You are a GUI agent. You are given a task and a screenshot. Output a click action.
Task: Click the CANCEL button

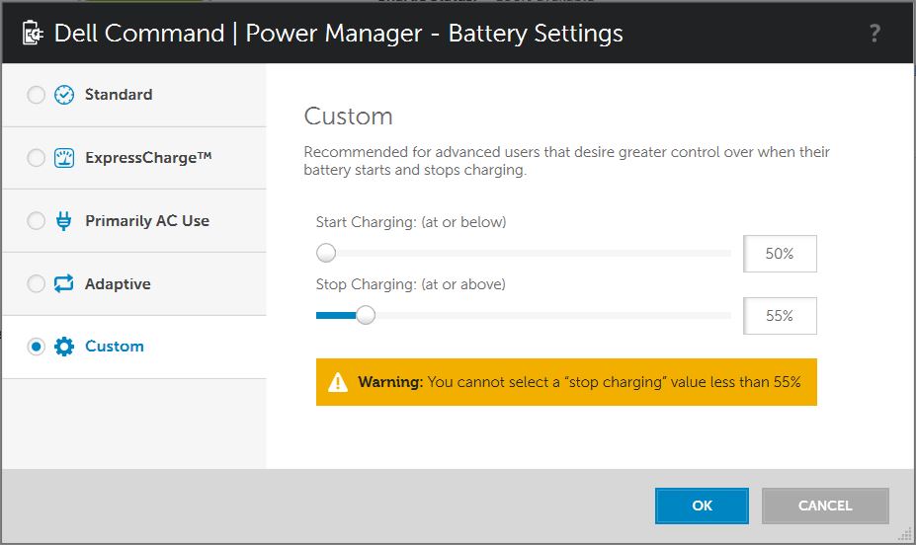[x=825, y=506]
